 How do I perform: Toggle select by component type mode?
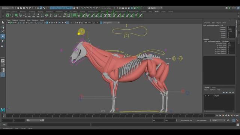44,8
